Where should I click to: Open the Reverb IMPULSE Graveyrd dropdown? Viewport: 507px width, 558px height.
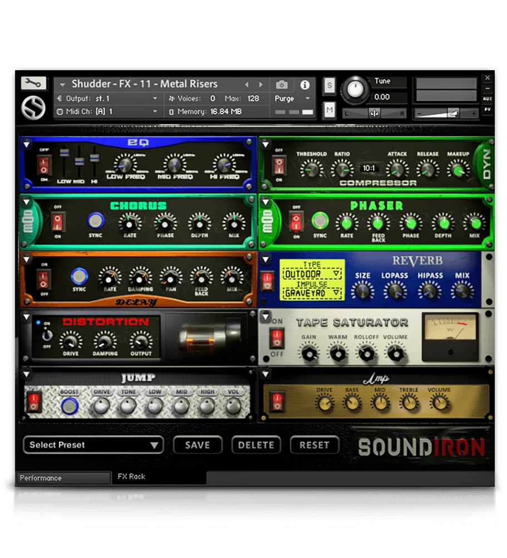(312, 293)
